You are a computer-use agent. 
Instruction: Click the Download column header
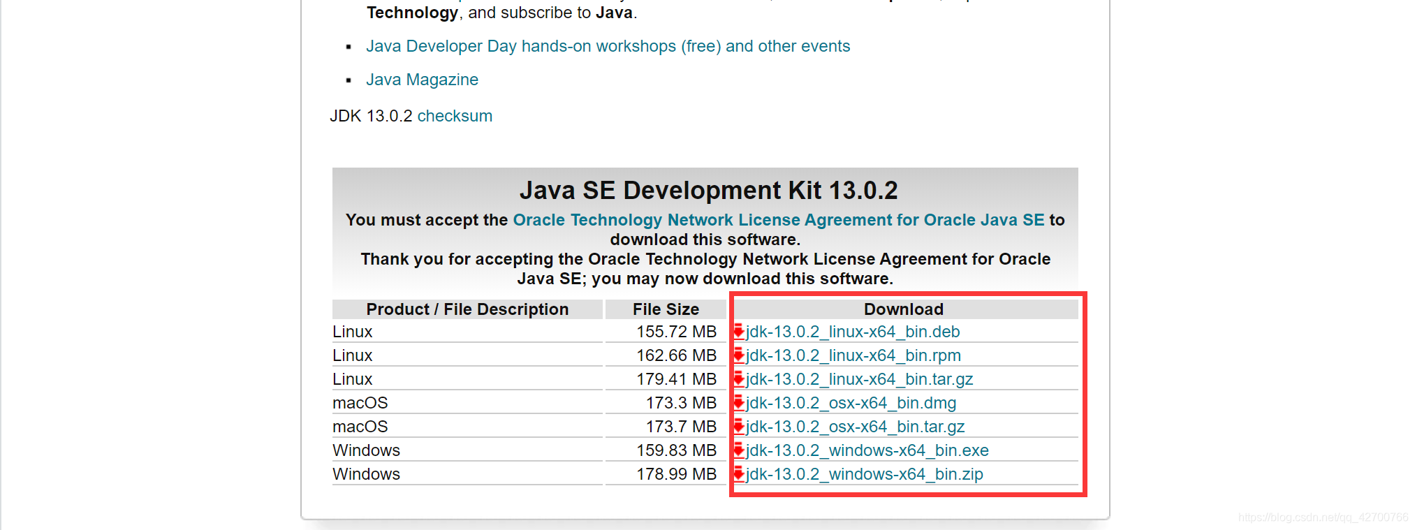904,309
